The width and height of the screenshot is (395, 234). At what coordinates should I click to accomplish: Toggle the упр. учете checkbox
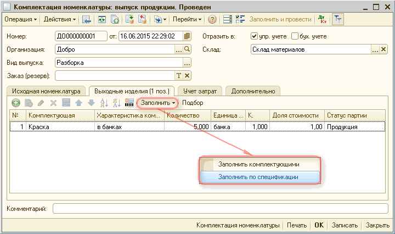pos(254,36)
